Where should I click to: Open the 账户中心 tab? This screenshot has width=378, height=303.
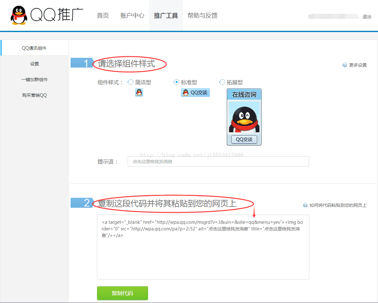132,15
